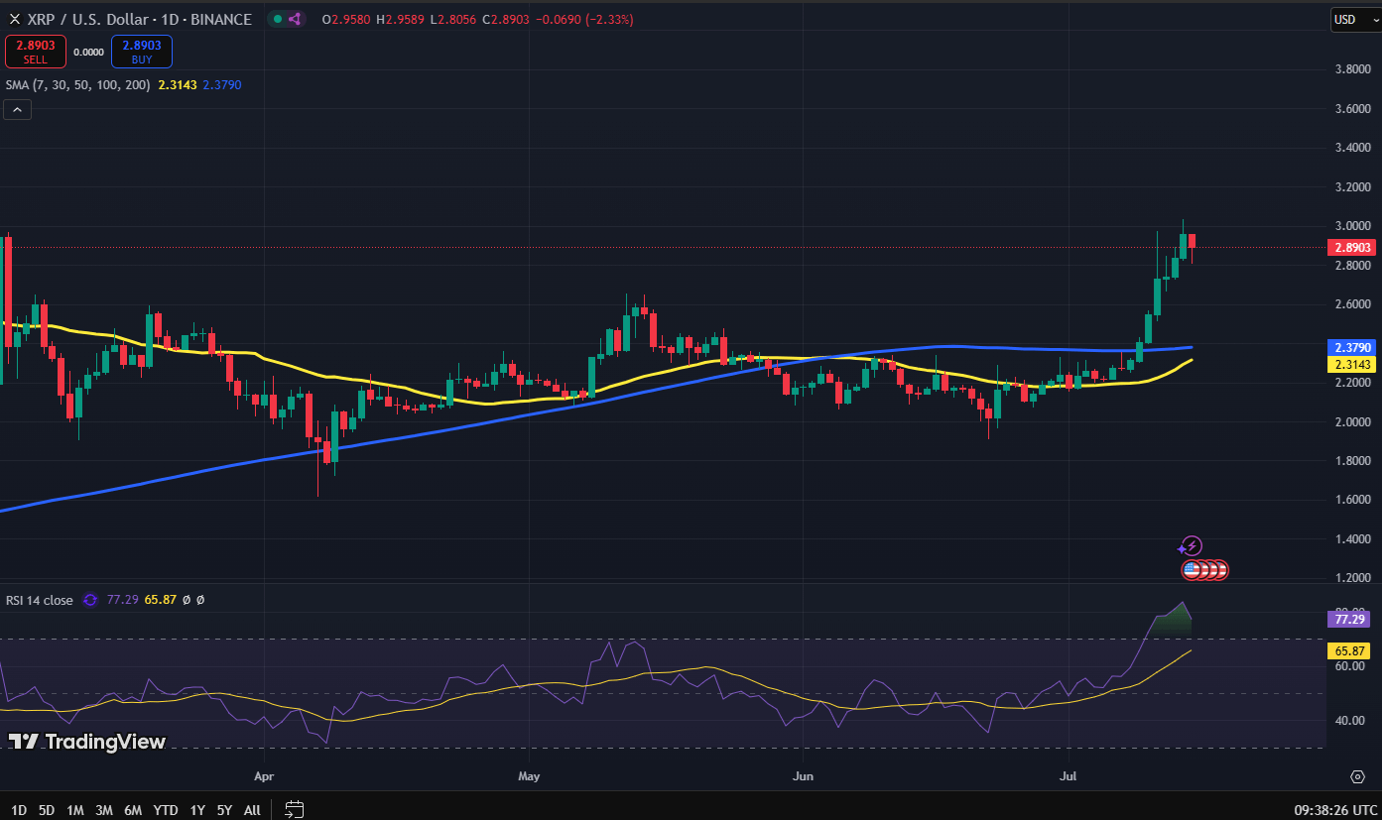Click the yellow RSI value 65.87 in legend

click(160, 600)
